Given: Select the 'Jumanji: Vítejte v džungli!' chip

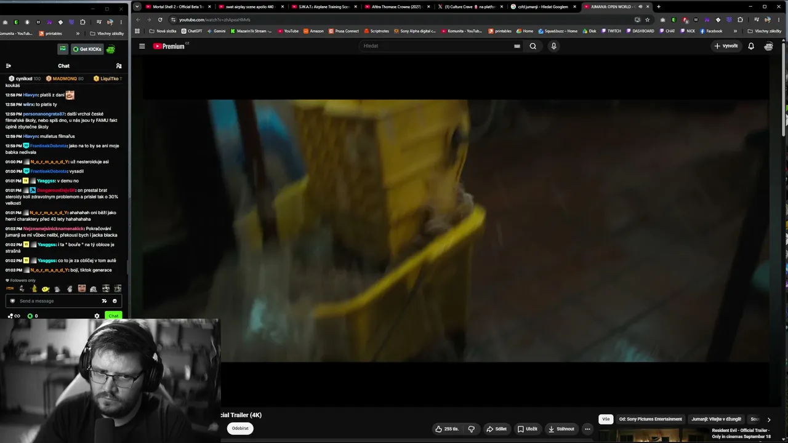Looking at the screenshot, I should click(x=716, y=419).
